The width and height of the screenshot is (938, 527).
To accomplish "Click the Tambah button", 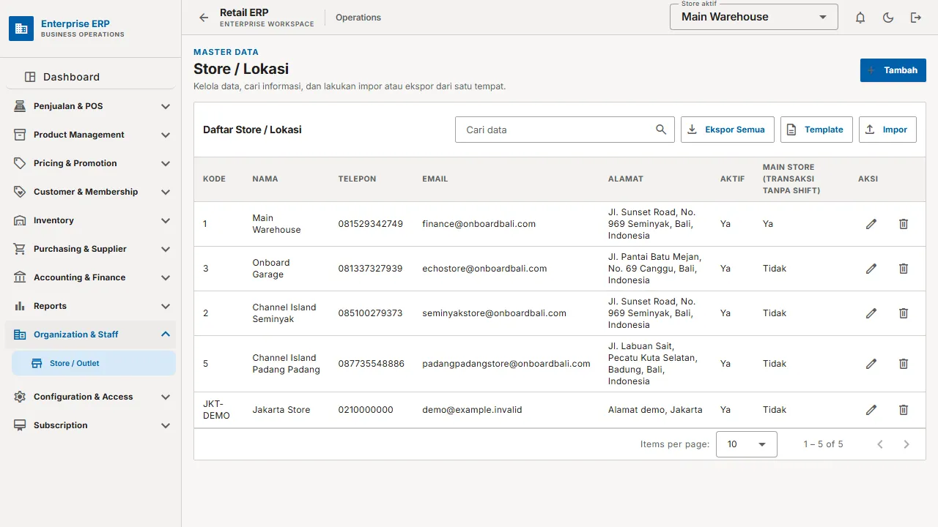I will [893, 70].
